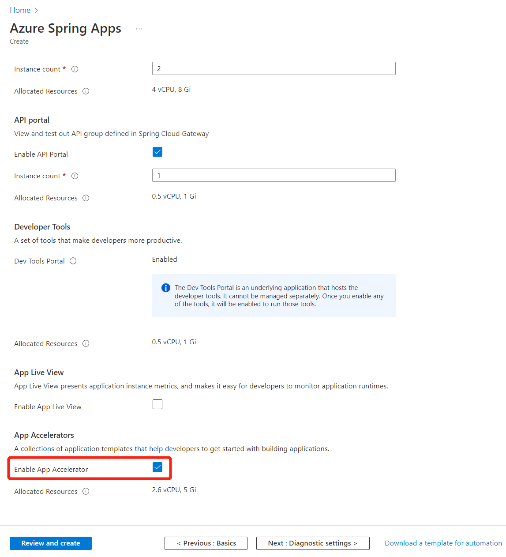Show info for Developer Tools Allocated Resources
This screenshot has width=506, height=557.
click(x=86, y=344)
